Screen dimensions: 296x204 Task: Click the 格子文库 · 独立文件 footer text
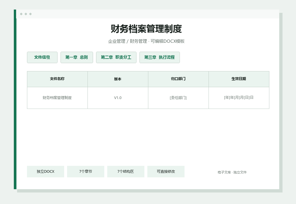click(232, 172)
